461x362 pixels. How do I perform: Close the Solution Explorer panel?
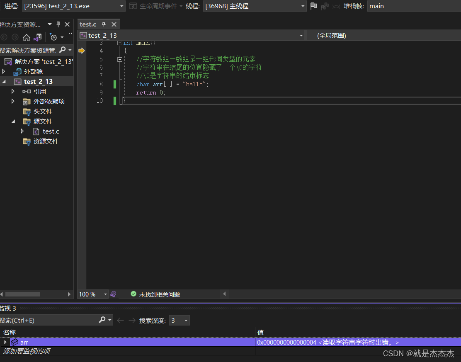[x=67, y=24]
